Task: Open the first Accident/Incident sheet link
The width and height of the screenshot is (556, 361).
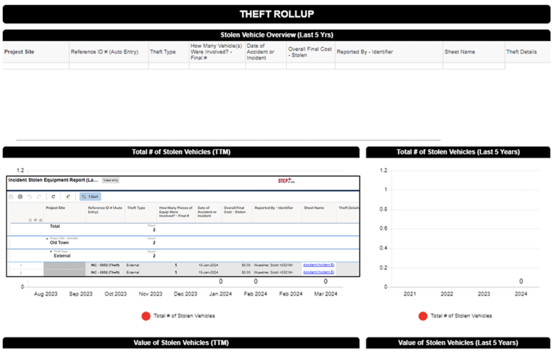Action: click(x=318, y=265)
